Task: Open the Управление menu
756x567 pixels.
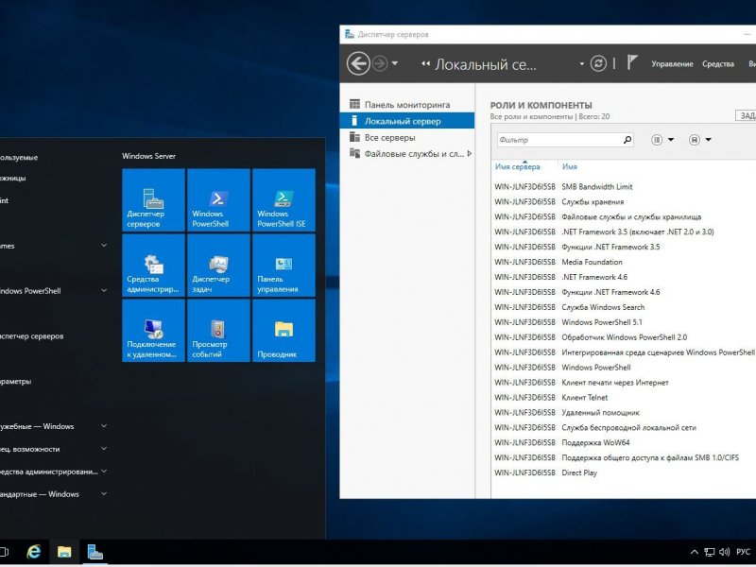Action: 672,63
